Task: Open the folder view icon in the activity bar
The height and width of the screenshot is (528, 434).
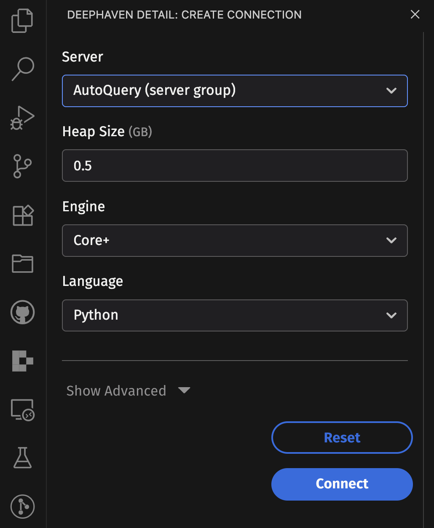Action: click(22, 264)
